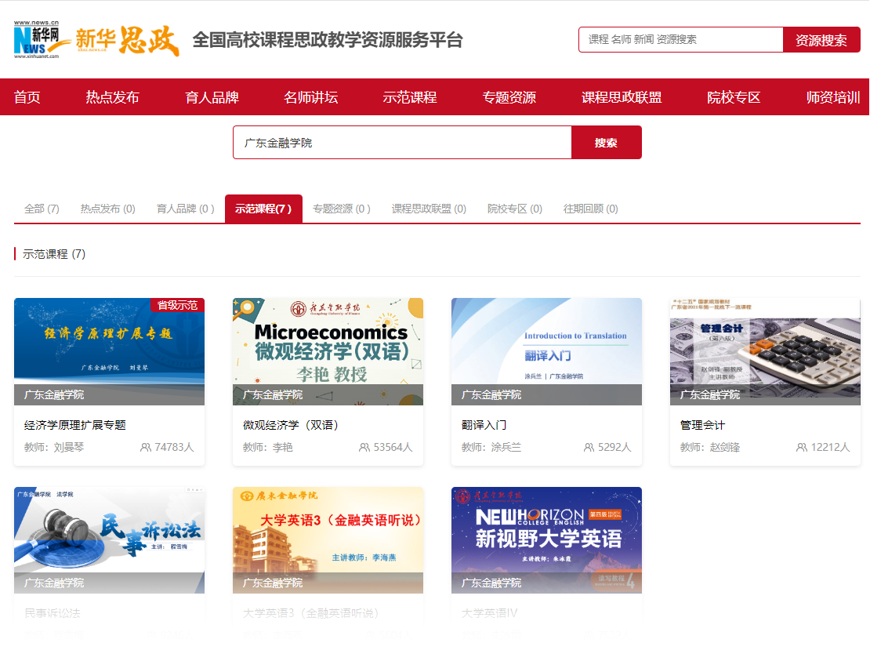This screenshot has width=870, height=672.
Task: Click the viewer count icon for 翻译入门
Action: 589,447
